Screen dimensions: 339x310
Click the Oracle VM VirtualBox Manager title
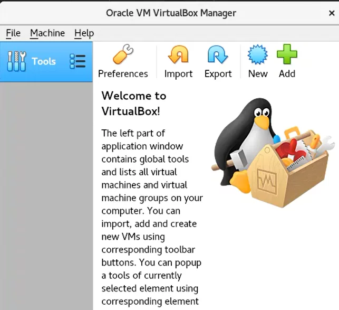point(171,13)
